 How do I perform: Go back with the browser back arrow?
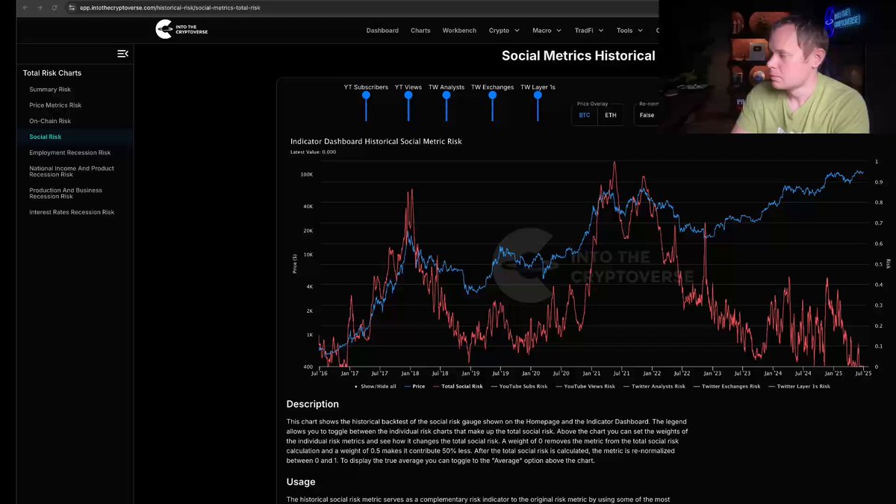pyautogui.click(x=25, y=7)
